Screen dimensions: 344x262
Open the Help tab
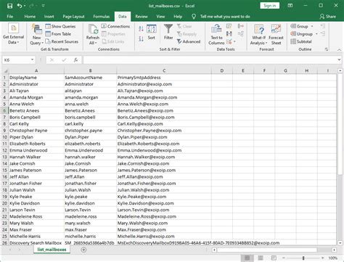[178, 17]
